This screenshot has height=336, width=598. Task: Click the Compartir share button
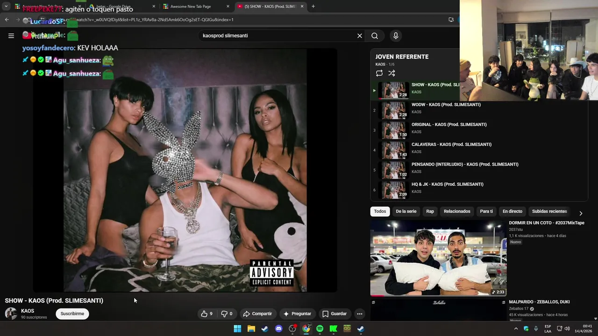257,314
